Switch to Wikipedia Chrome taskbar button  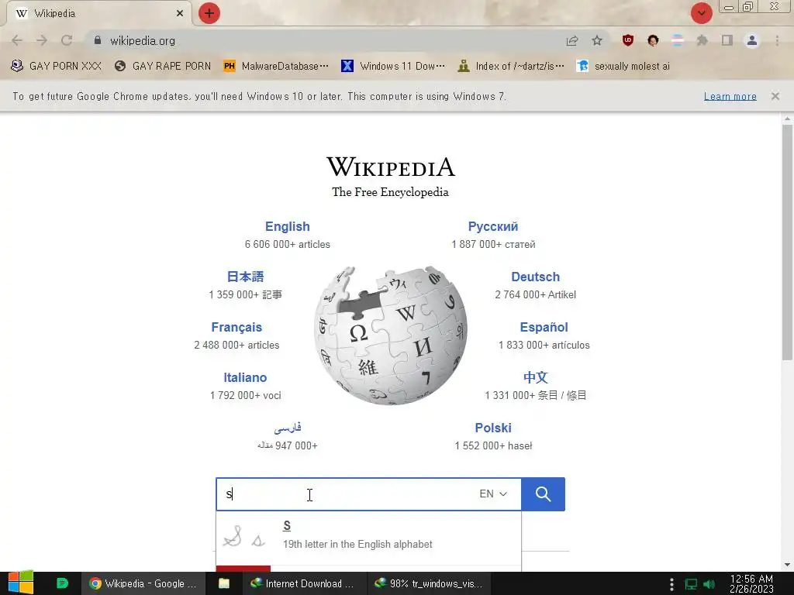coord(143,583)
